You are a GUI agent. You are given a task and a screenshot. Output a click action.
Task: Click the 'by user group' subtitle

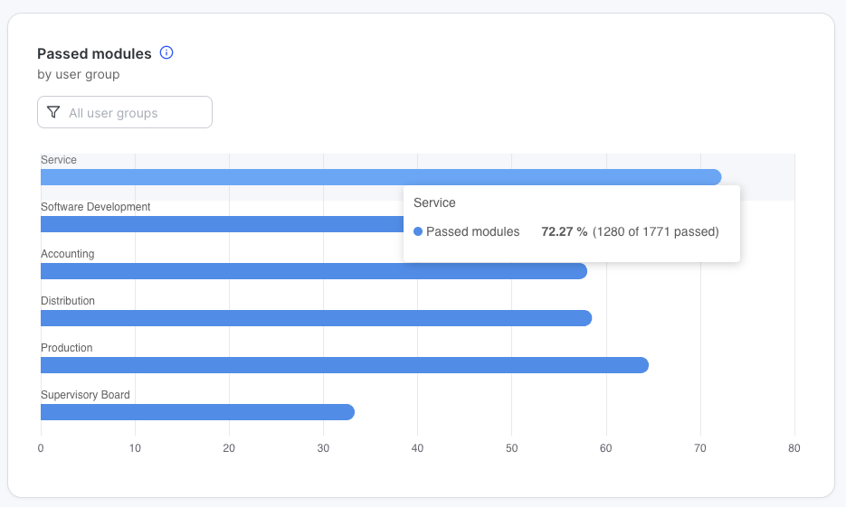(x=78, y=74)
